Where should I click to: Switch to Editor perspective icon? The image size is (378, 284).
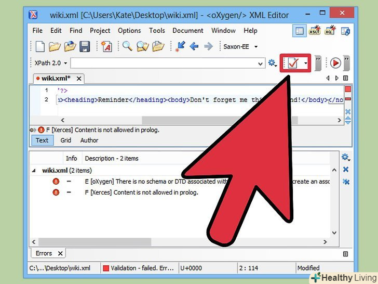click(300, 31)
